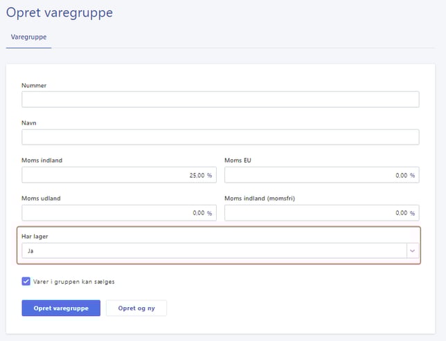
Task: Switch to the Varegruppe tab
Action: pyautogui.click(x=29, y=37)
